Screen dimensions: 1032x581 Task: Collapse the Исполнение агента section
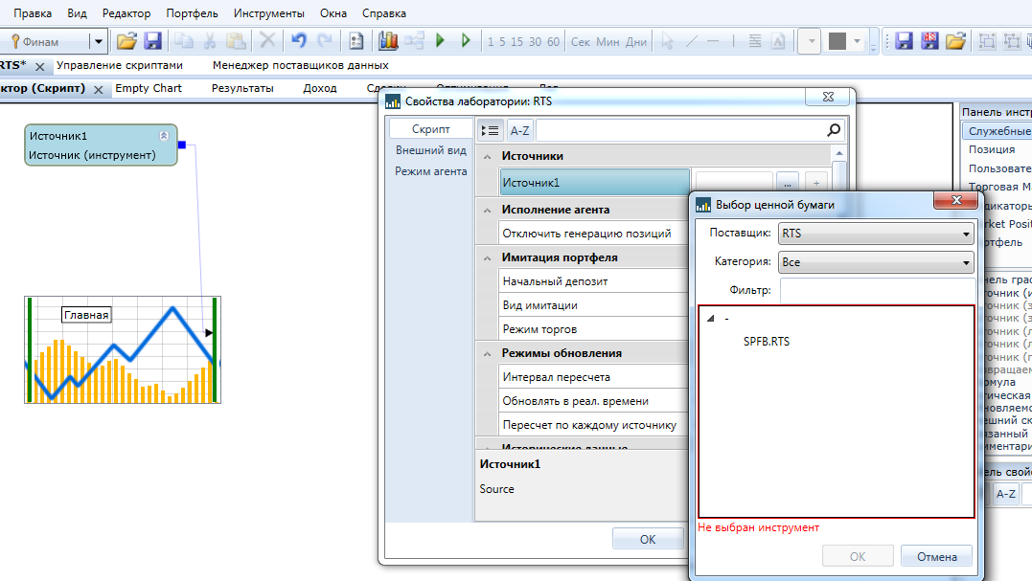(x=487, y=211)
